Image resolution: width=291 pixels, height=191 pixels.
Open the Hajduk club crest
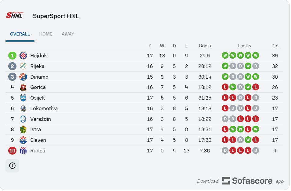pyautogui.click(x=23, y=56)
